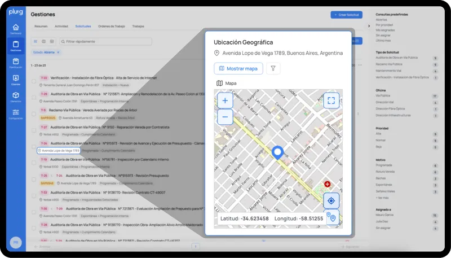This screenshot has width=451, height=258.
Task: Click the Yerbal 5100 address
Action: pyautogui.click(x=49, y=167)
